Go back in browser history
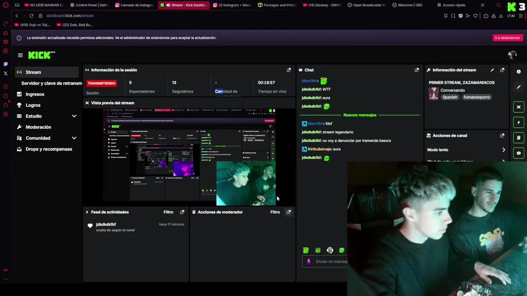This screenshot has width=527, height=296. click(17, 16)
